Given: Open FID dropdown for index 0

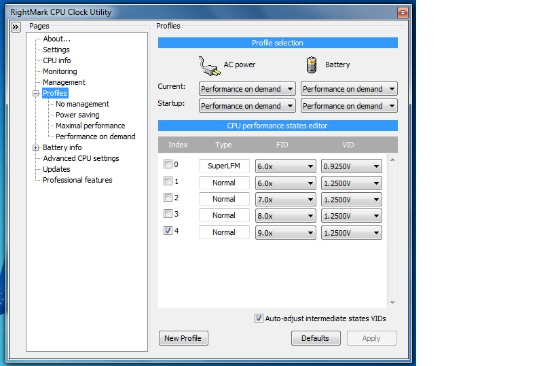Looking at the screenshot, I should click(285, 166).
